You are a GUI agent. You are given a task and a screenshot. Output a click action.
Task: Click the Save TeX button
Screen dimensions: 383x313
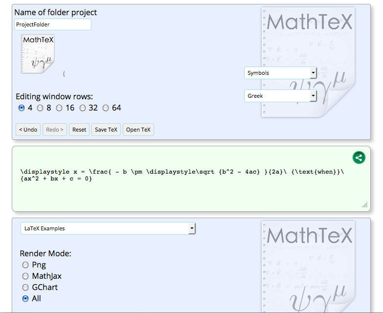106,130
